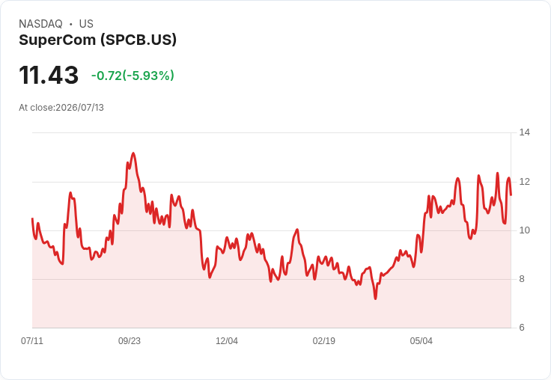Click the current price 11.43
This screenshot has width=551, height=380.
[49, 75]
